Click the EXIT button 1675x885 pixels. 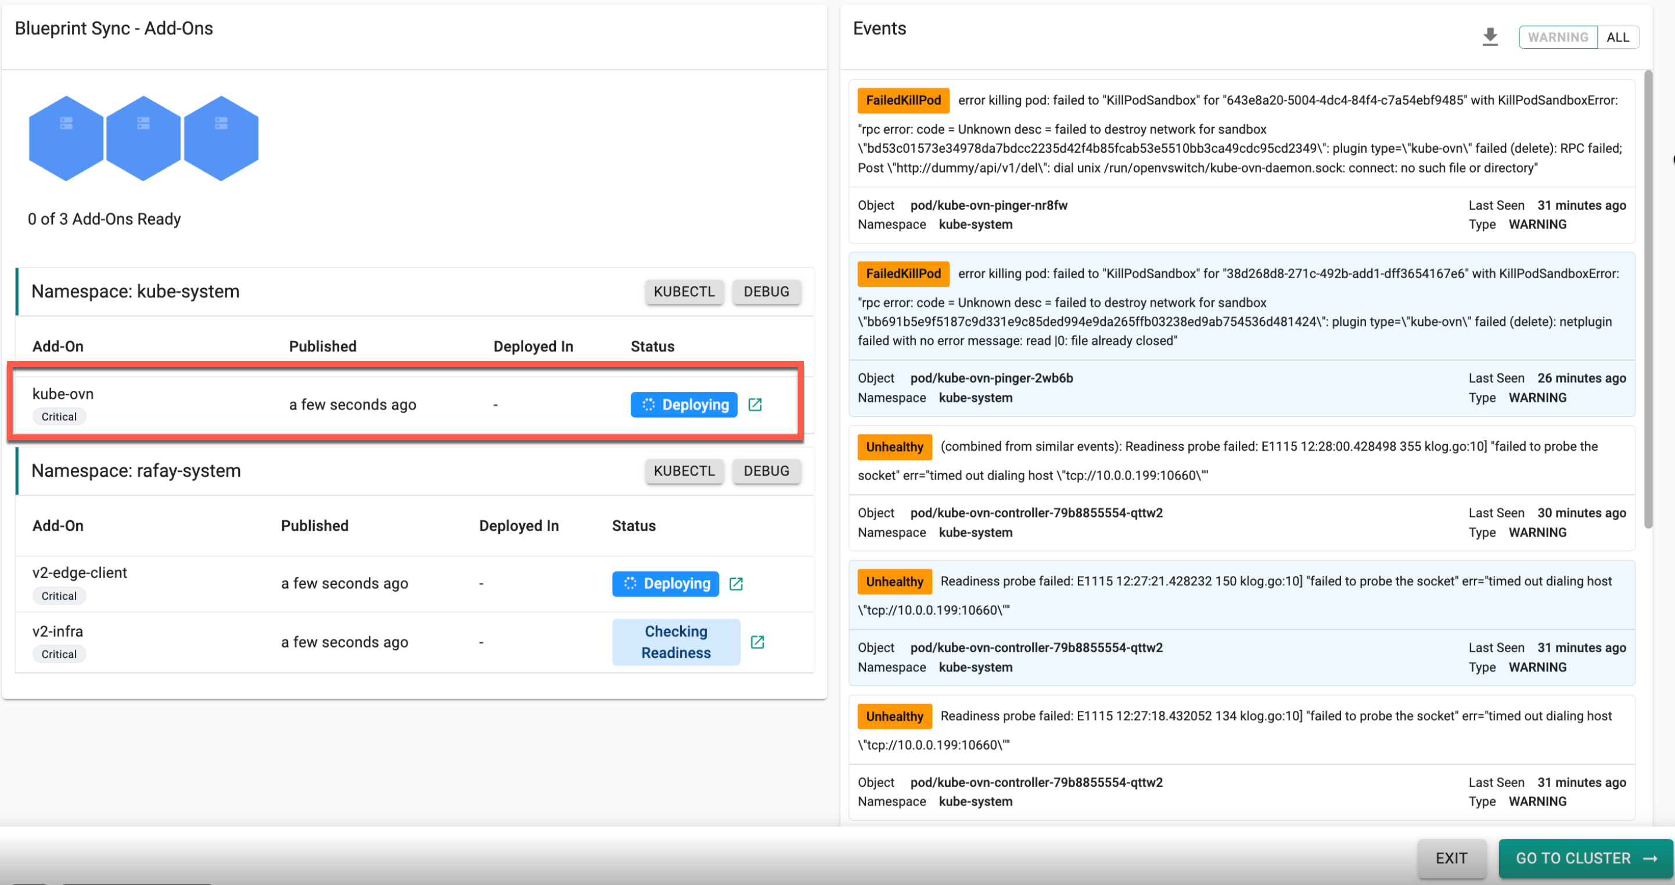(x=1451, y=858)
